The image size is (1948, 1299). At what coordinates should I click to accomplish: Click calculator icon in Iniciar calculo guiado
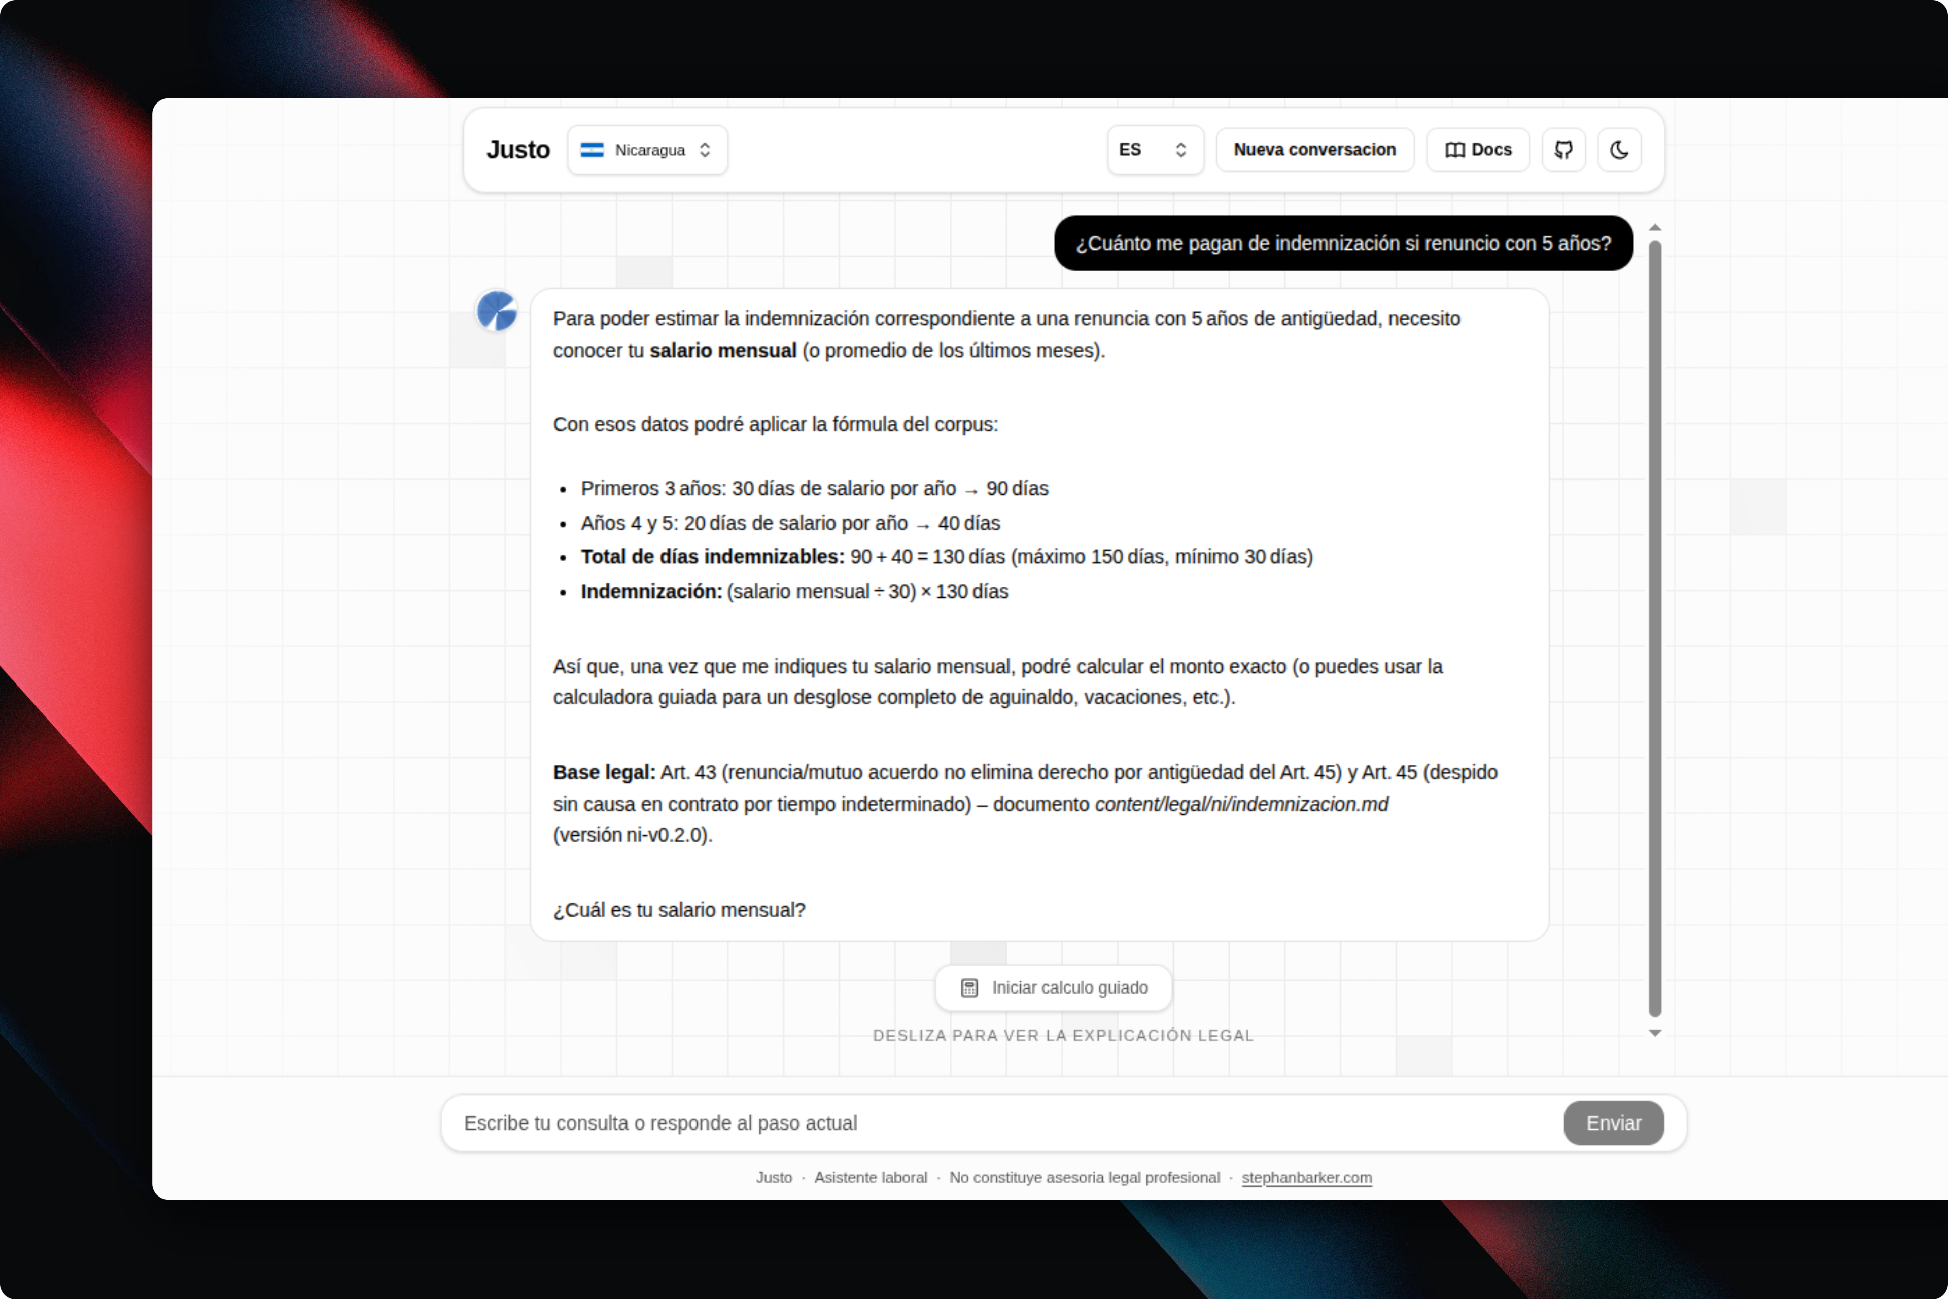pos(969,987)
